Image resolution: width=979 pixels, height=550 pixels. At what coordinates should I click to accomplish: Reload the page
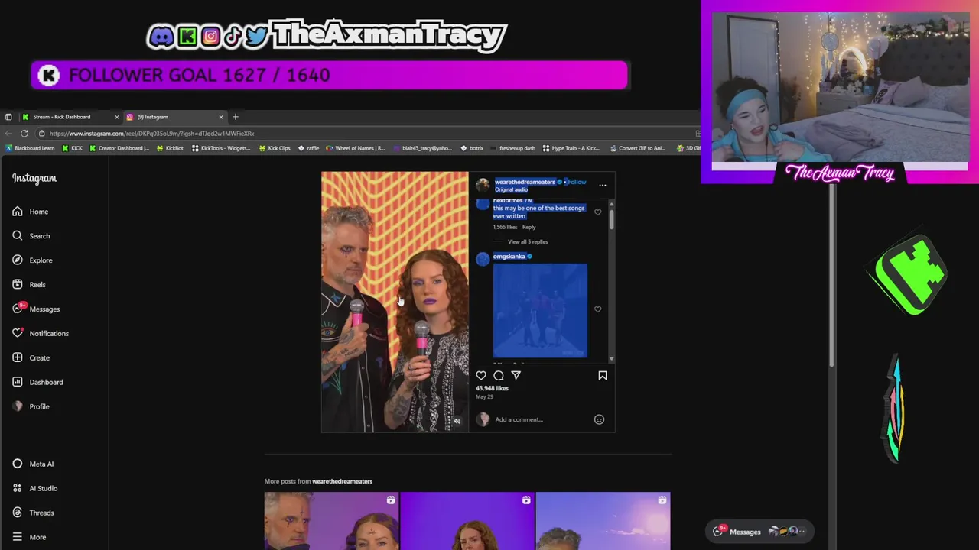point(24,133)
